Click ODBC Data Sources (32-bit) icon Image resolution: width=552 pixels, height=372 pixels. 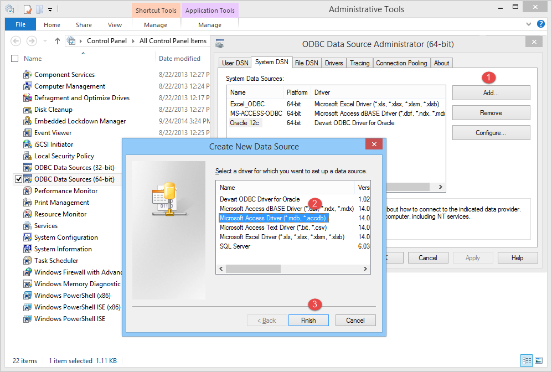(x=28, y=168)
